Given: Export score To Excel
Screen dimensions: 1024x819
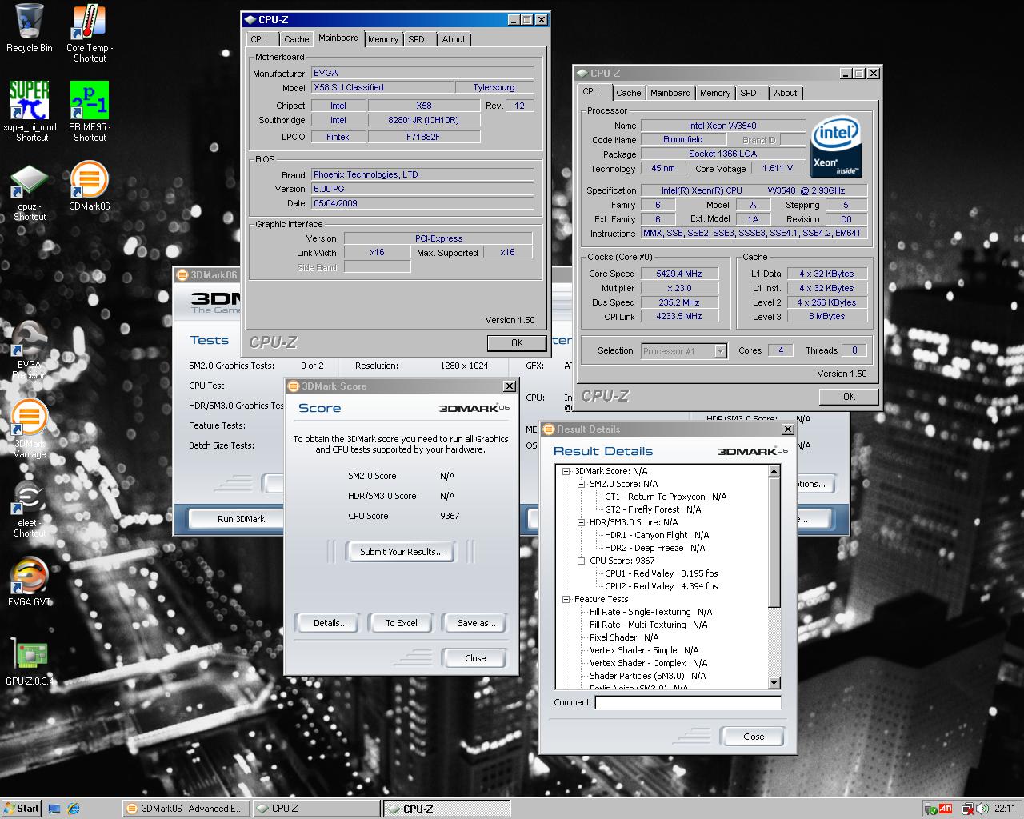Looking at the screenshot, I should click(402, 623).
